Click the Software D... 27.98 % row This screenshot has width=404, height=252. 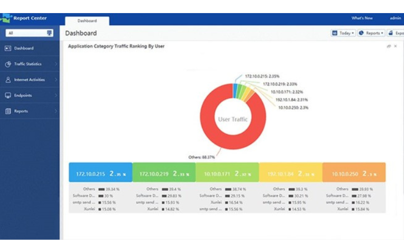point(348,196)
